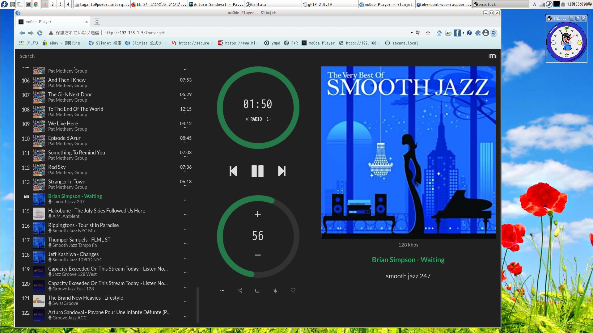593x333 pixels.
Task: Click the asterisk icon below the volume knob
Action: (x=275, y=290)
